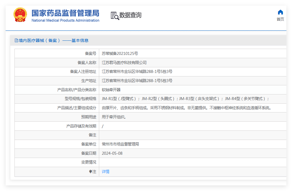Click the 国家药品监督管理局 site title

click(x=65, y=13)
